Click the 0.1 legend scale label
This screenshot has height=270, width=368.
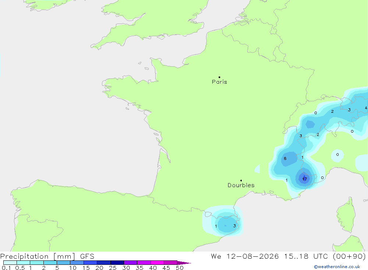(x=6, y=268)
